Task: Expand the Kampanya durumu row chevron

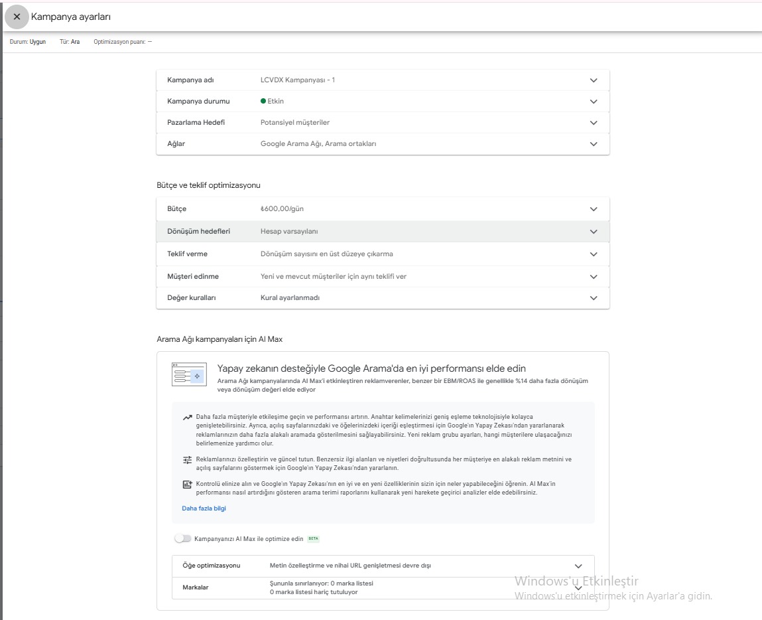Action: 594,102
